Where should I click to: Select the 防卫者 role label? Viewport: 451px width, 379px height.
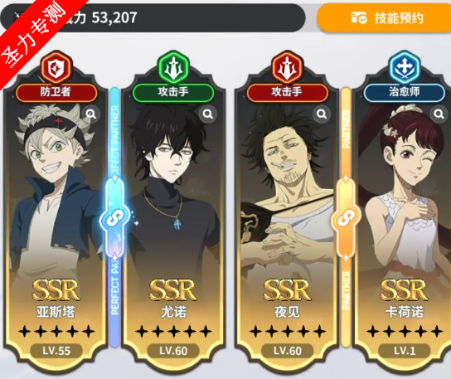[x=56, y=92]
